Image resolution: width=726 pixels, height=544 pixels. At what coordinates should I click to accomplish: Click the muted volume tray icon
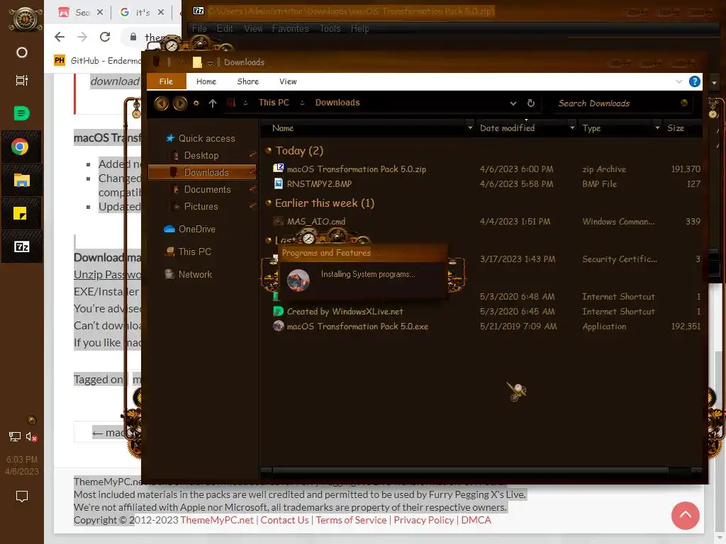click(31, 436)
